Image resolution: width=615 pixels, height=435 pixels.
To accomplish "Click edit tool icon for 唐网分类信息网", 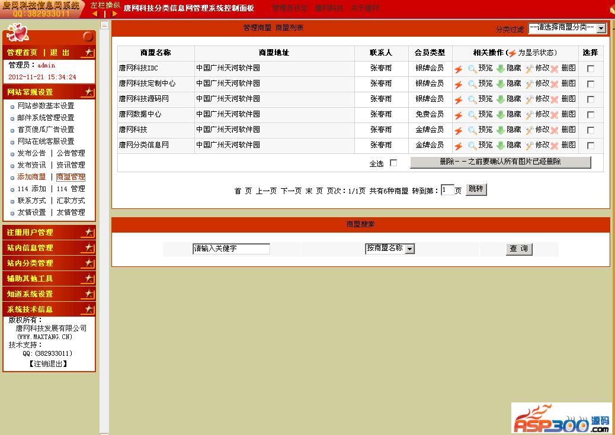I will (x=530, y=146).
